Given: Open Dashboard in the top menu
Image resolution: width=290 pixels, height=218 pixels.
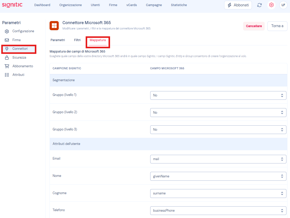Looking at the screenshot, I should 42,5.
